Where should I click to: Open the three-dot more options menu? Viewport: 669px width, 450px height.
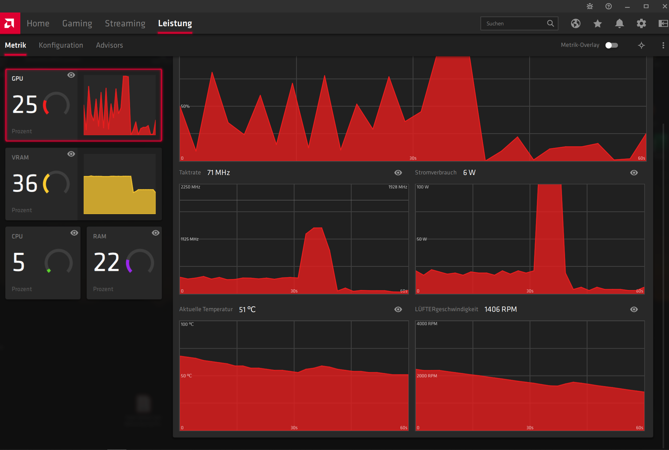coord(663,45)
